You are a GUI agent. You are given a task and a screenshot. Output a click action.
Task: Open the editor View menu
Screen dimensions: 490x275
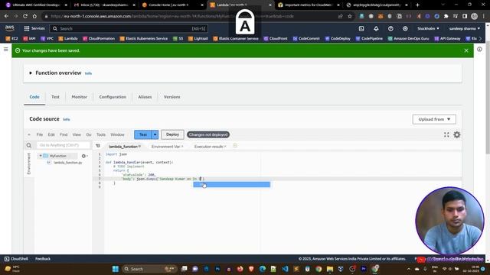[77, 134]
